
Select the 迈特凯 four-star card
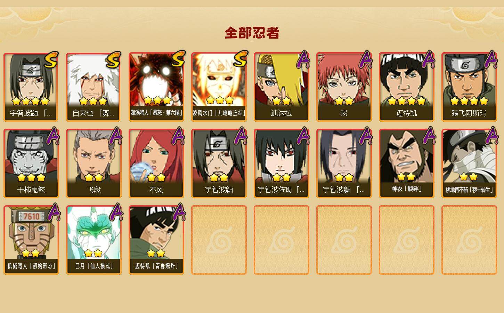click(x=406, y=87)
